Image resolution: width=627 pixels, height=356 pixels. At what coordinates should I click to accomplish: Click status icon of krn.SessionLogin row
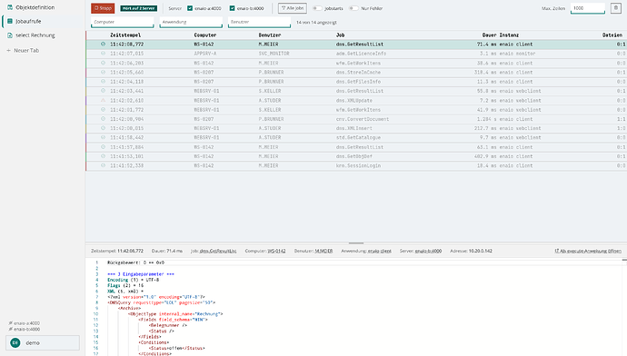click(x=103, y=165)
